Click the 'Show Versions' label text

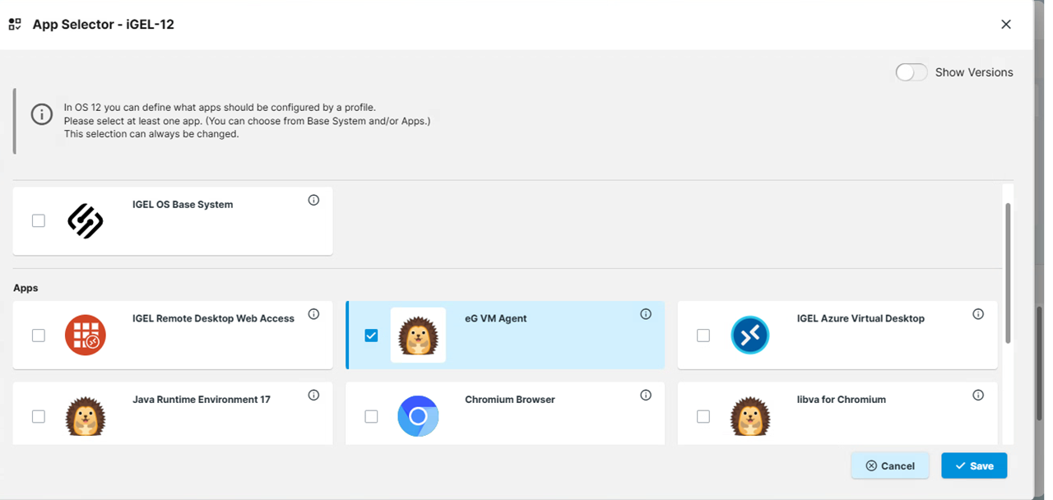pyautogui.click(x=974, y=72)
